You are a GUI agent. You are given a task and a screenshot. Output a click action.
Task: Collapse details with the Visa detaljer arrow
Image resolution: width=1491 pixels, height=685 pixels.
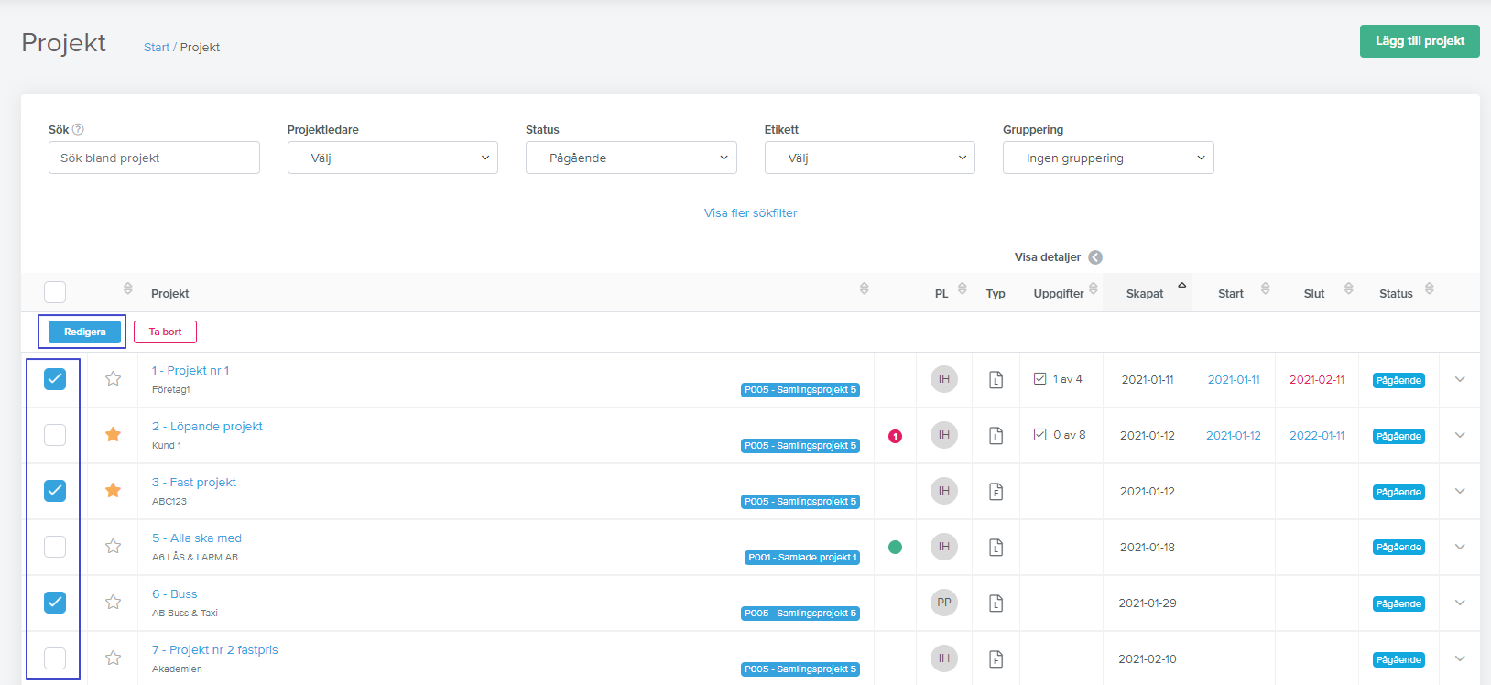pyautogui.click(x=1095, y=257)
